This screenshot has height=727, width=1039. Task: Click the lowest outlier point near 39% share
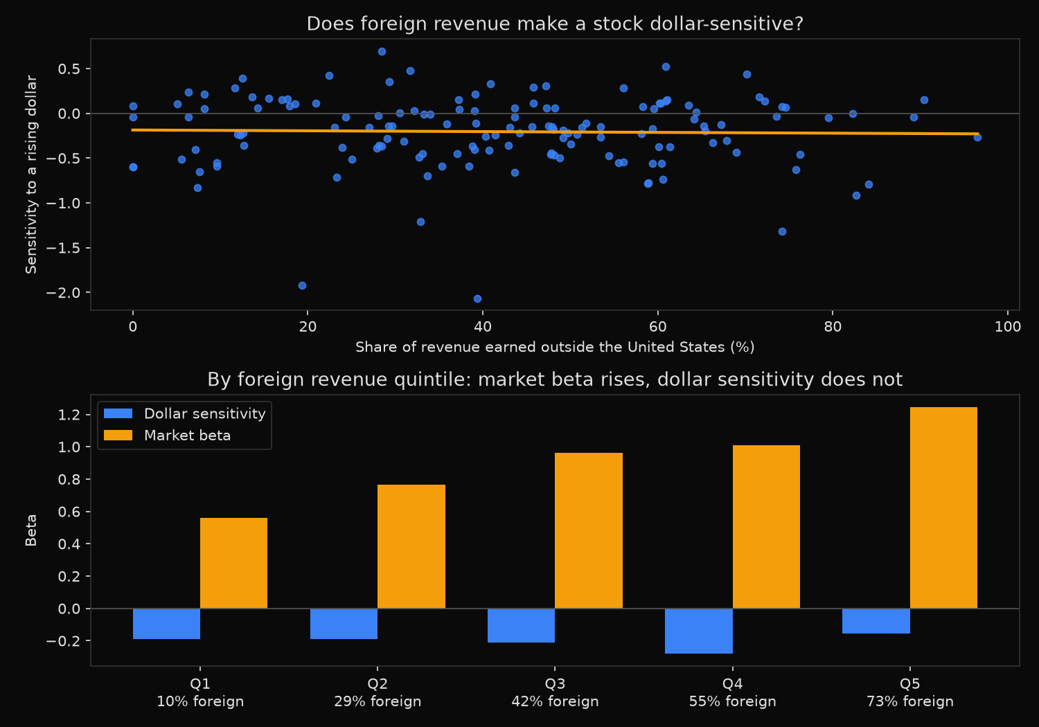tap(477, 298)
